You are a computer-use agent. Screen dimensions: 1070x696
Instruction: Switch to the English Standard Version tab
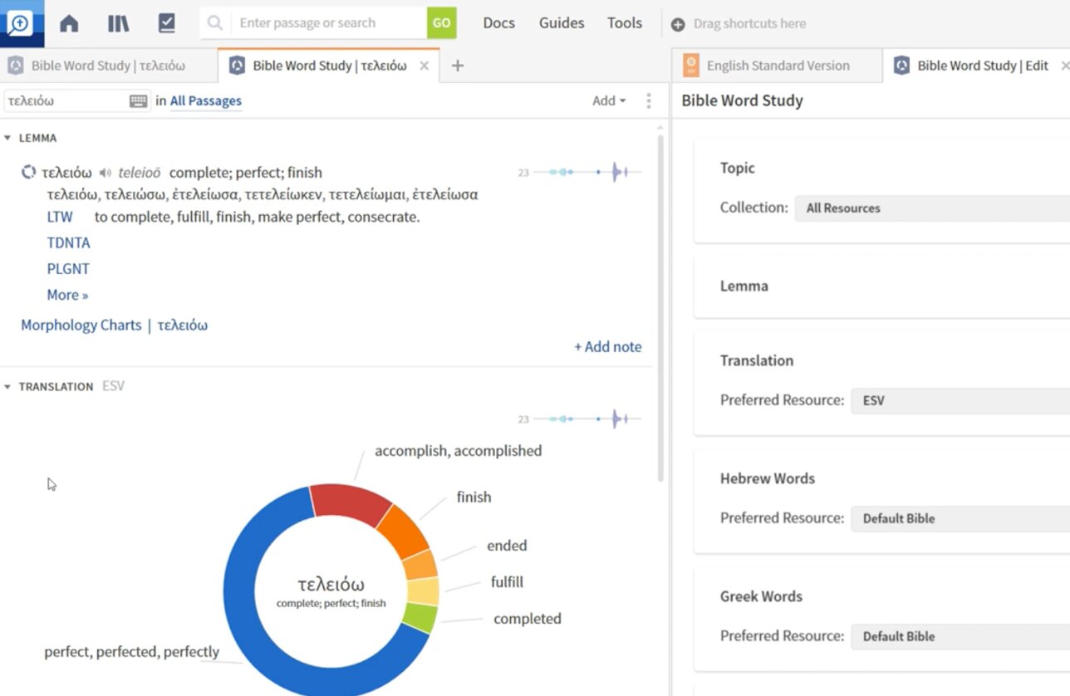[x=778, y=66]
